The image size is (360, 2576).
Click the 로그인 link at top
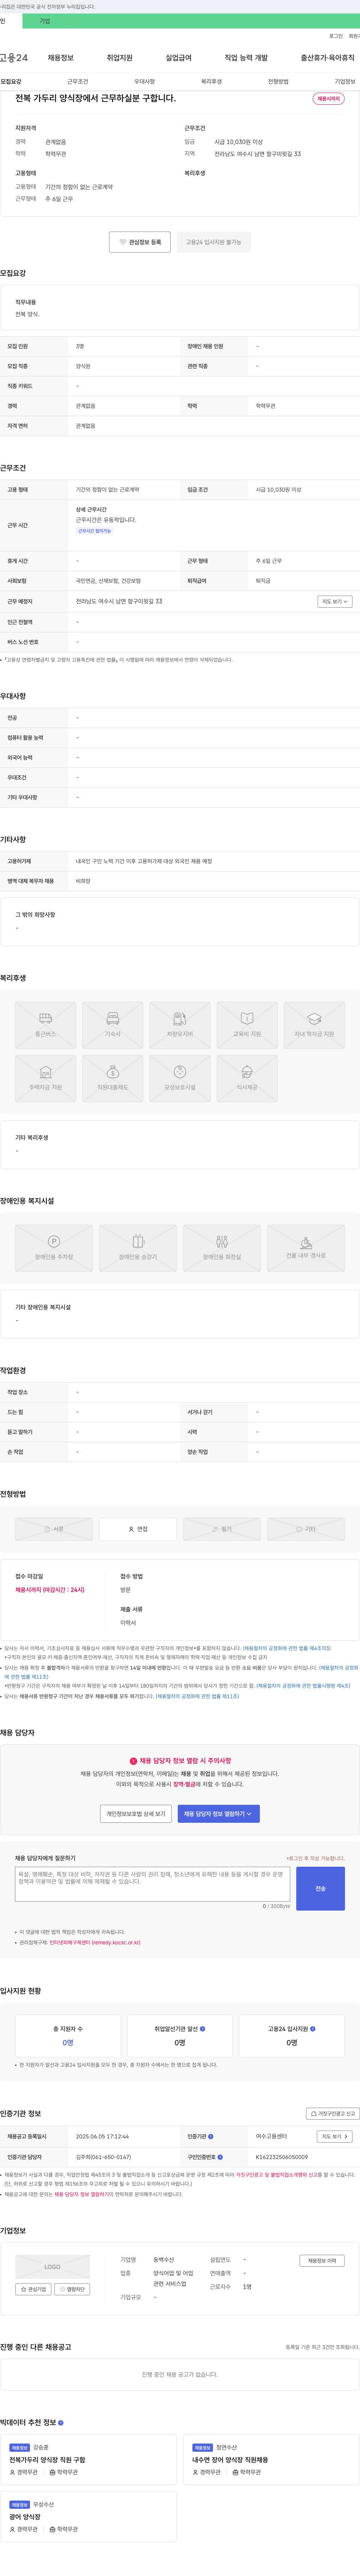point(336,36)
